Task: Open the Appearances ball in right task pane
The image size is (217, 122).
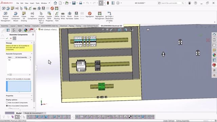Action: pyautogui.click(x=214, y=55)
